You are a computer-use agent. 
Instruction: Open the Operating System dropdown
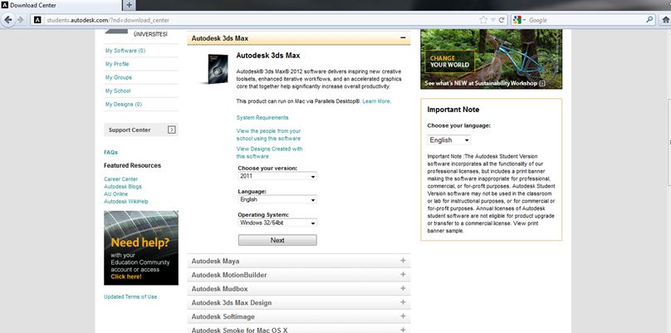pyautogui.click(x=277, y=223)
